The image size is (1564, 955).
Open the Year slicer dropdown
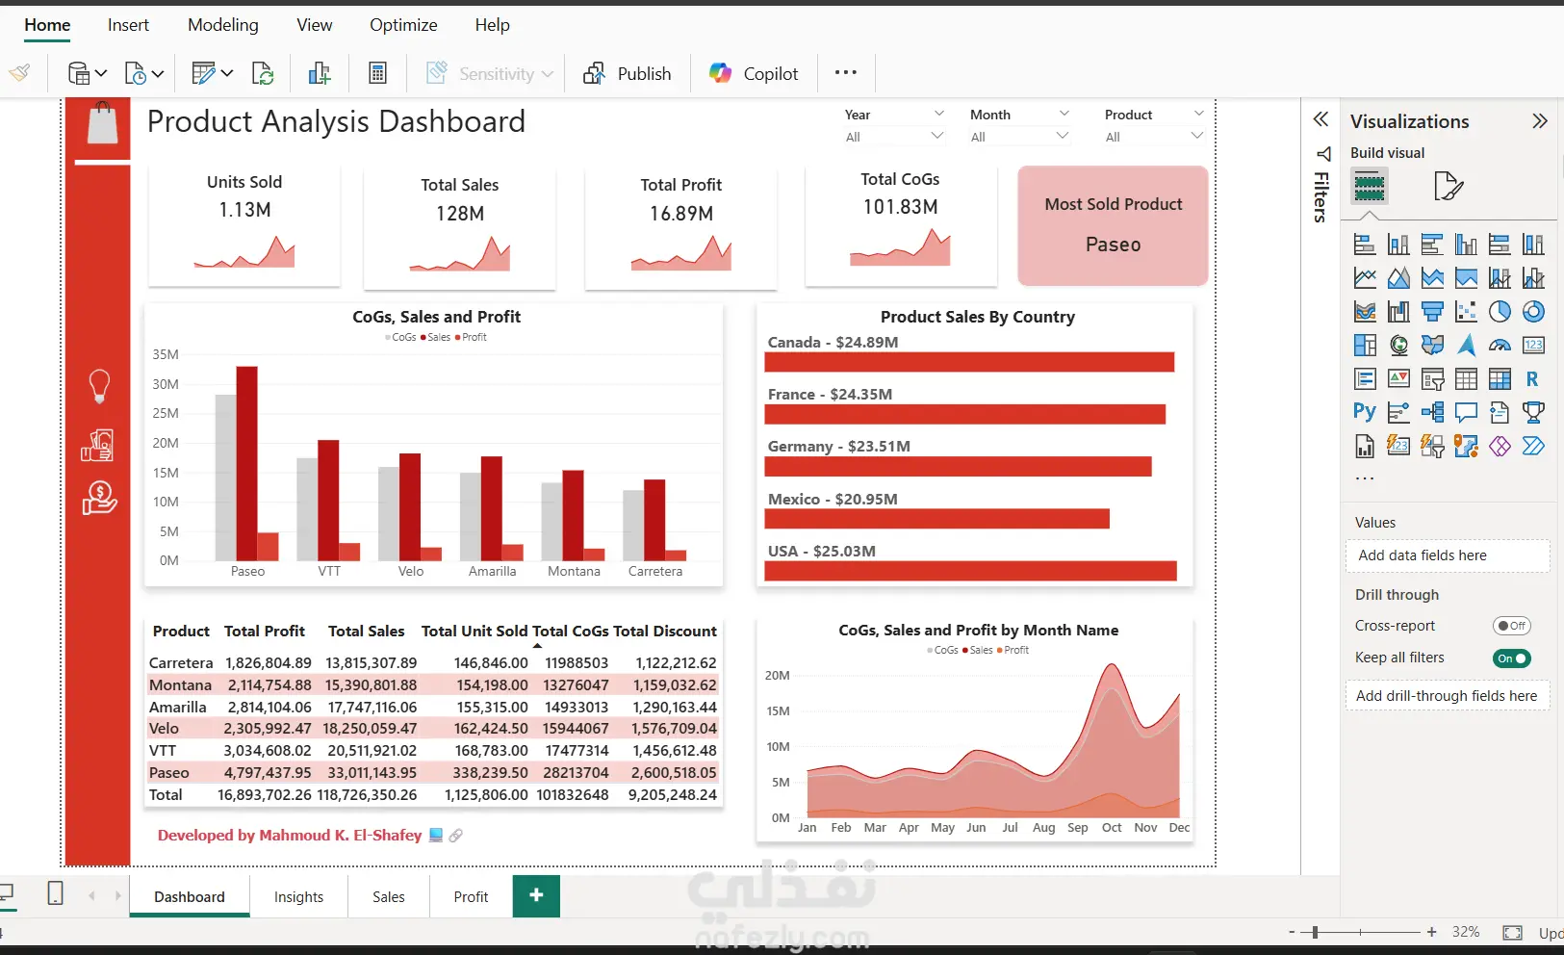pos(938,136)
